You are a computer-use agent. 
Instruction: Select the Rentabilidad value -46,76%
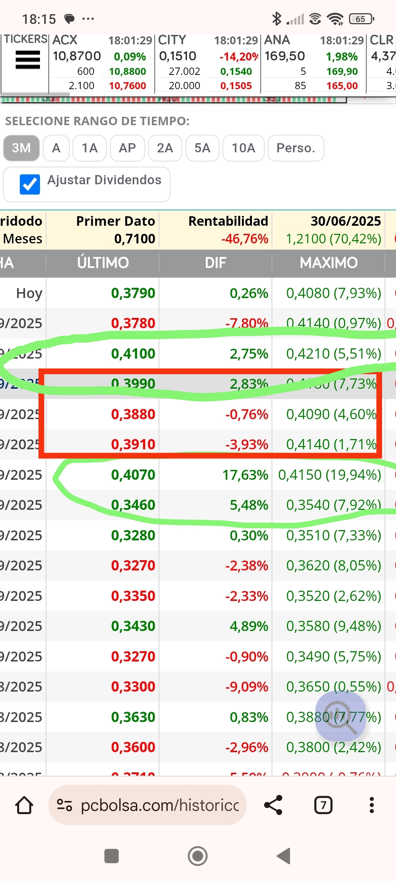pos(245,239)
